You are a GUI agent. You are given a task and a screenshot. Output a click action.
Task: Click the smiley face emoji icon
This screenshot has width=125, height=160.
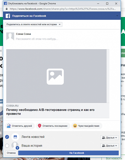coord(75,126)
